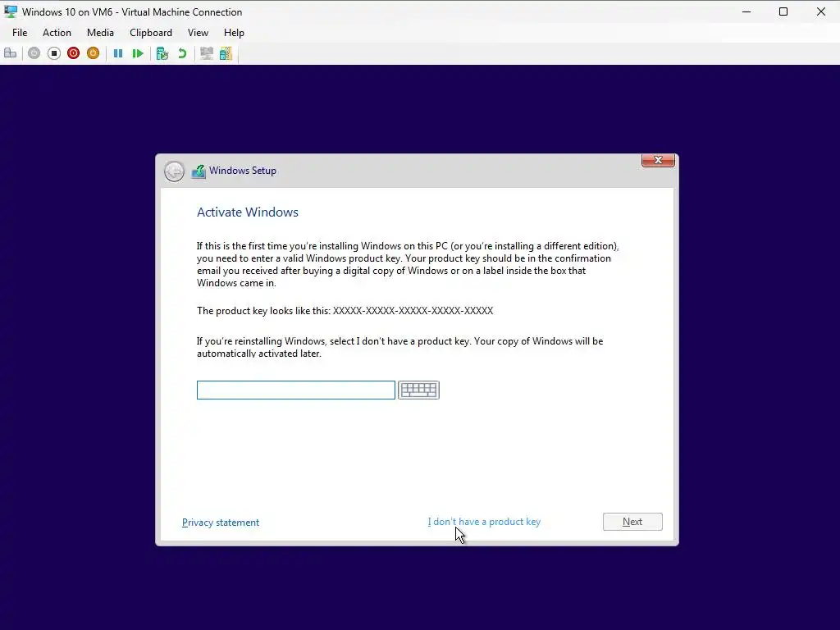The height and width of the screenshot is (630, 840).
Task: Open the Help menu
Action: pos(234,33)
